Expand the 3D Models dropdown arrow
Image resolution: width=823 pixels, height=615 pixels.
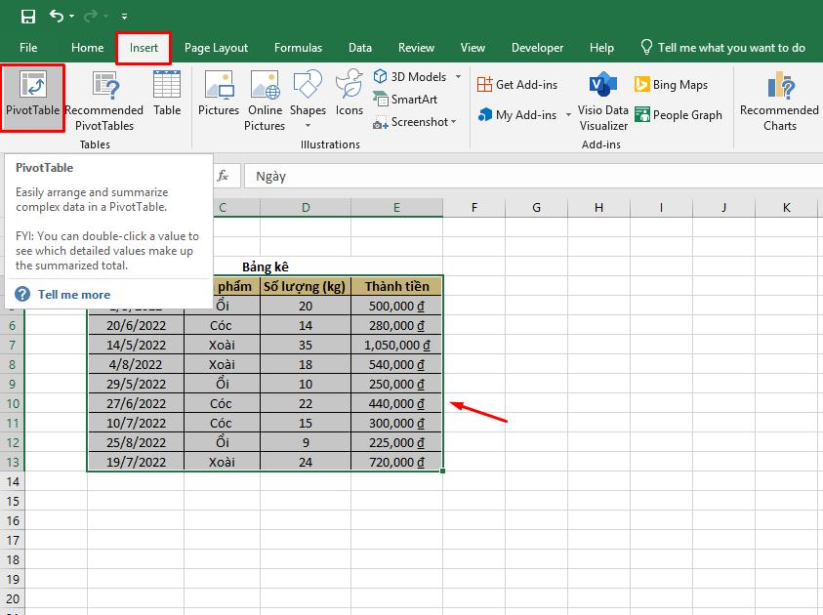[459, 76]
